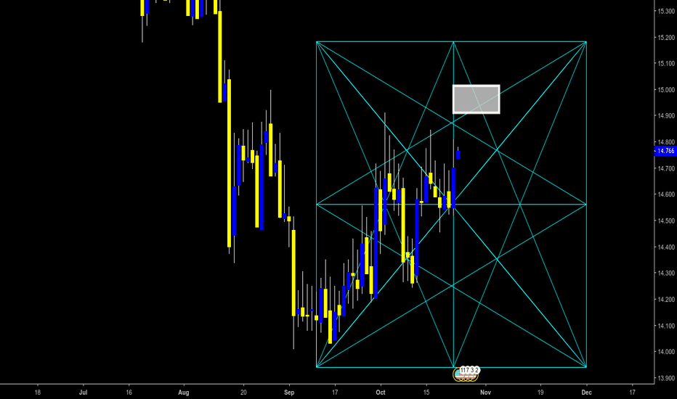Screen dimensions: 677x399
Task: Click the Aug label on time axis
Action: [x=184, y=392]
